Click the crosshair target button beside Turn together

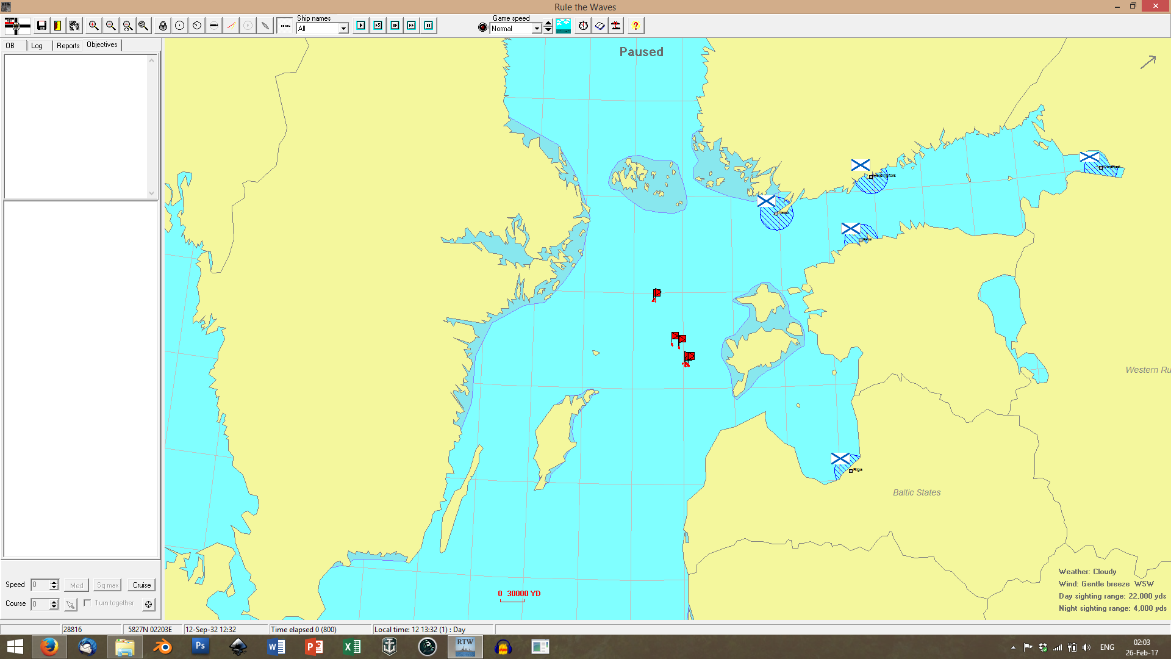coord(148,604)
